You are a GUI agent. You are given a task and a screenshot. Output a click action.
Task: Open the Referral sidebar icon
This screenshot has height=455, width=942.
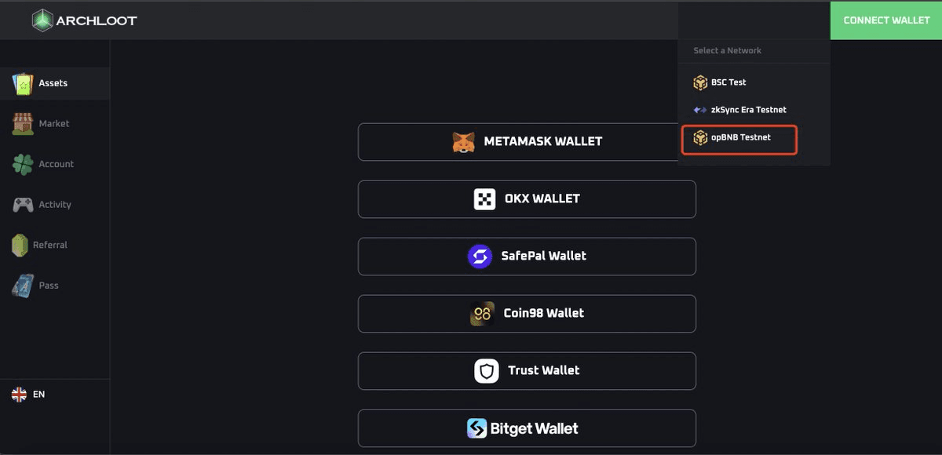tap(19, 245)
